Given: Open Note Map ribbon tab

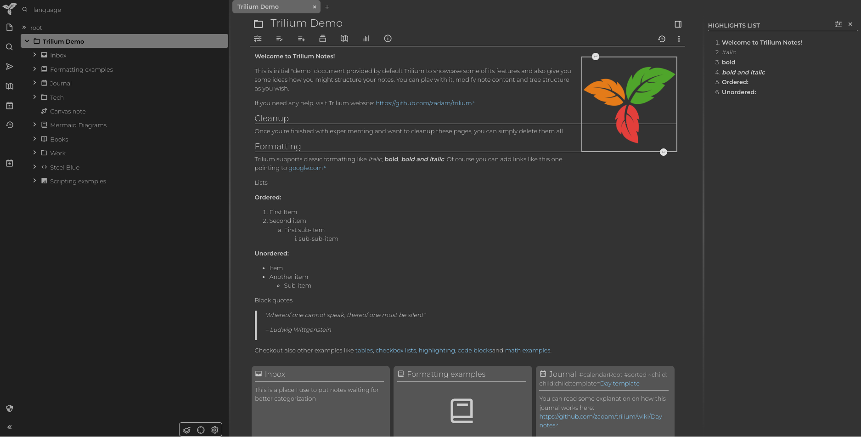Looking at the screenshot, I should (344, 39).
